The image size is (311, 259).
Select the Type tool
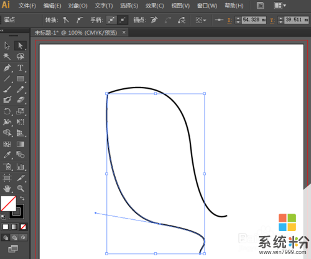pyautogui.click(x=21, y=68)
